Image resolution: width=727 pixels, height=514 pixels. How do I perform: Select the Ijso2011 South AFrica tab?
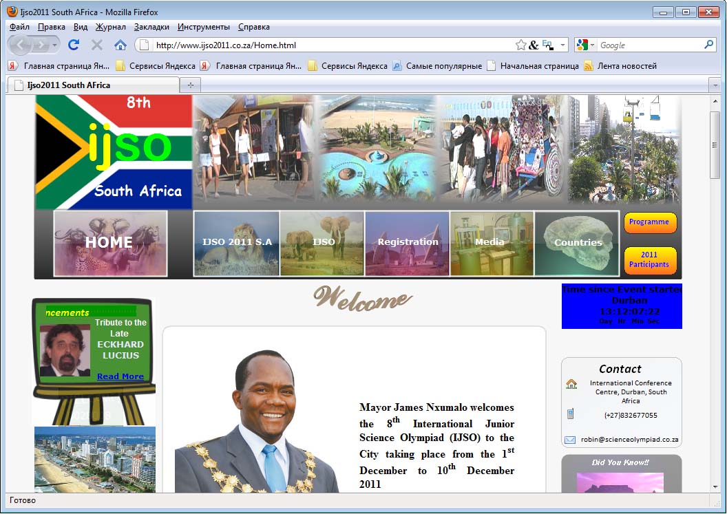[94, 85]
